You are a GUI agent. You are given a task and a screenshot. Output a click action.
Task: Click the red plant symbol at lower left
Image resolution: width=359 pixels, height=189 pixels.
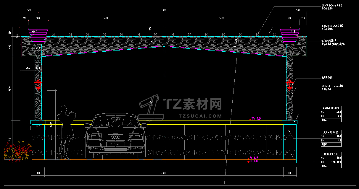pyautogui.click(x=17, y=151)
